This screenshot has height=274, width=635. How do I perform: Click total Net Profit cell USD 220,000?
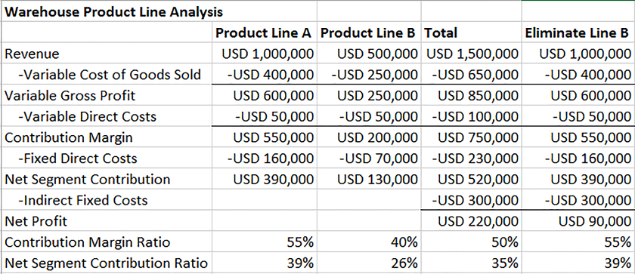(x=479, y=222)
